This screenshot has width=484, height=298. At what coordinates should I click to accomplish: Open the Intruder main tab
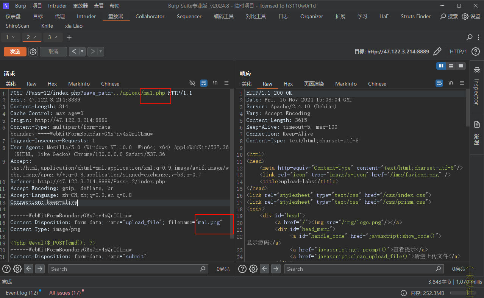(x=86, y=16)
